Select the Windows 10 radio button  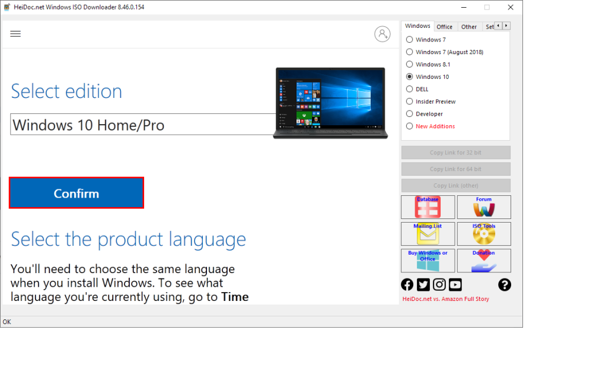409,77
